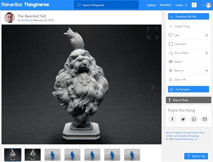The image size is (213, 162).
Task: Click the Comment speech bubble icon
Action: coord(171,44)
